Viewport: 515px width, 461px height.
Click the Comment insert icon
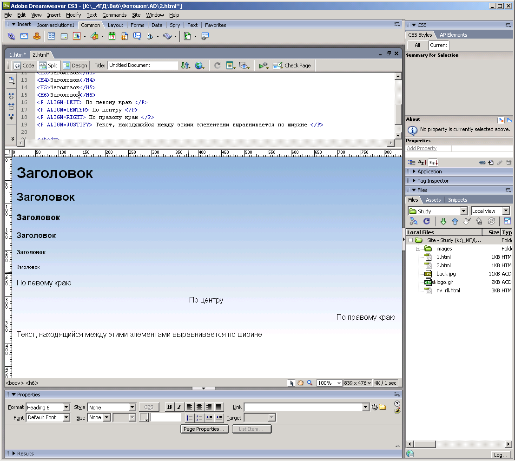click(x=137, y=36)
